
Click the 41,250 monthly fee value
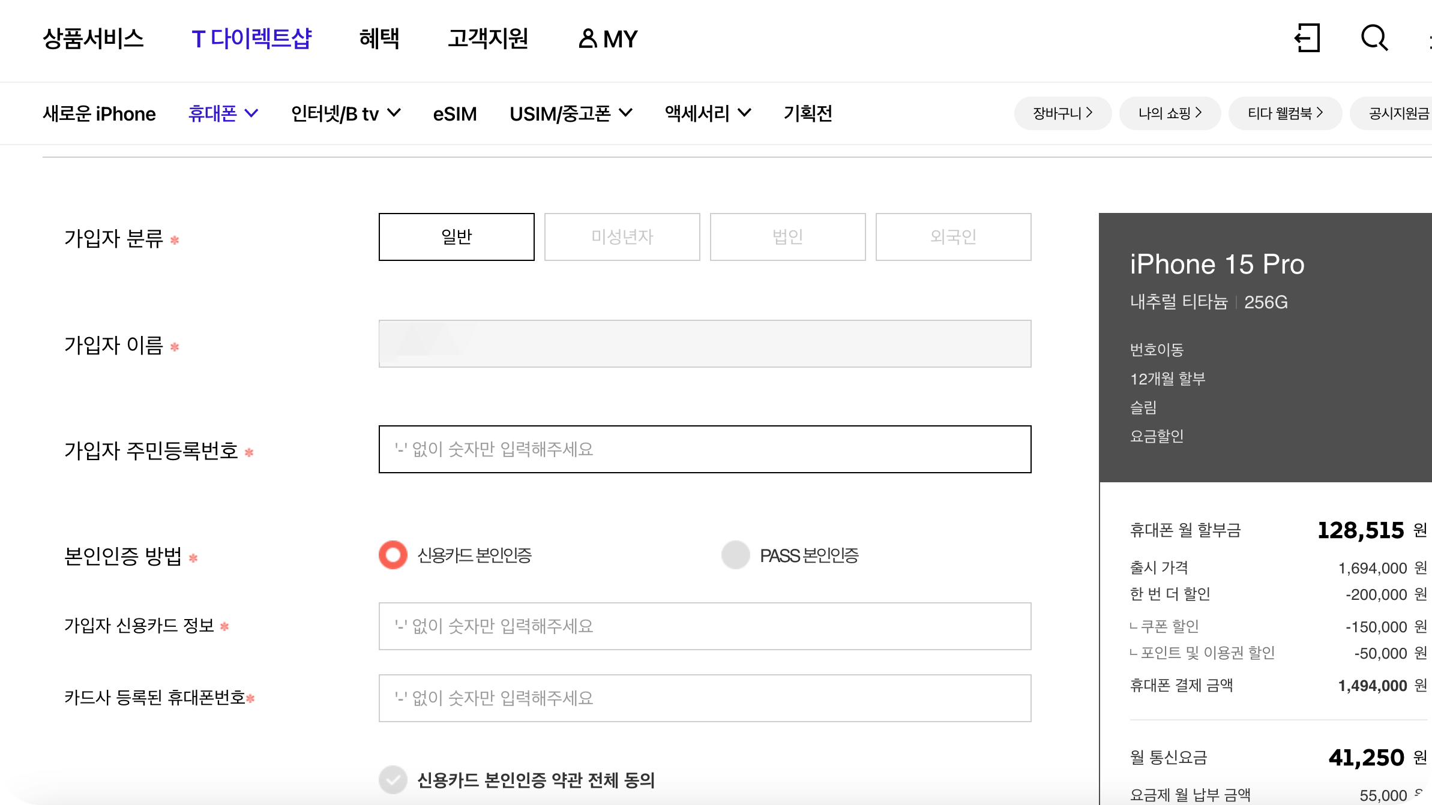point(1367,758)
